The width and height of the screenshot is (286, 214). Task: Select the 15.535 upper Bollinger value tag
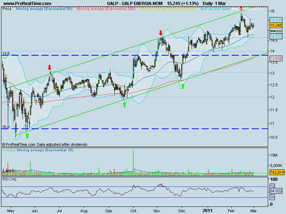pos(276,20)
